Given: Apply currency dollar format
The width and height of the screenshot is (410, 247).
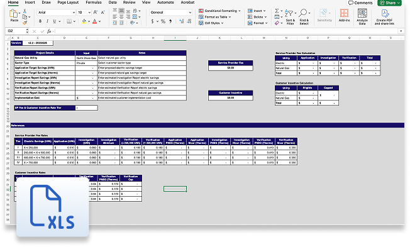Looking at the screenshot, I should tap(152, 21).
